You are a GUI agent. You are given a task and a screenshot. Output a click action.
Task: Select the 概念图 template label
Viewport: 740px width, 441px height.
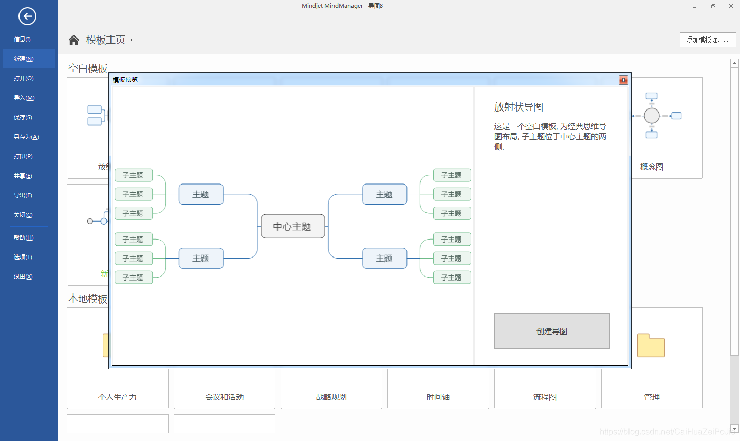click(x=652, y=167)
